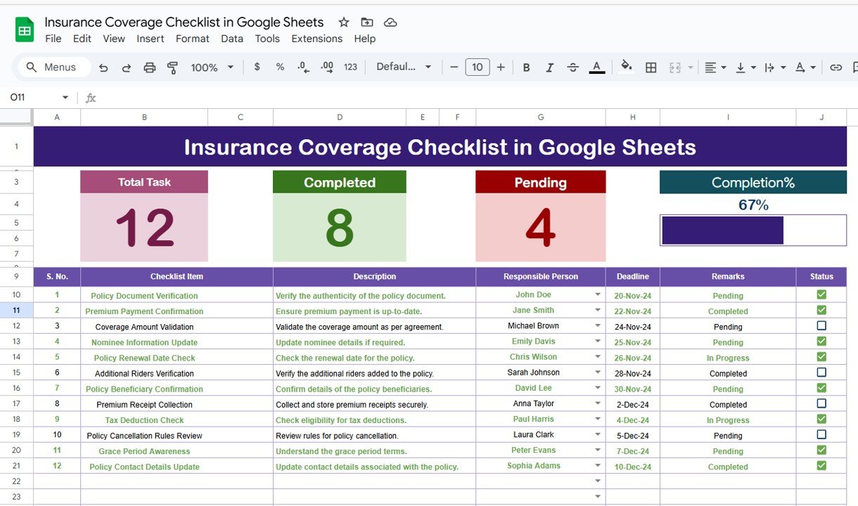Open the text color picker

point(597,67)
